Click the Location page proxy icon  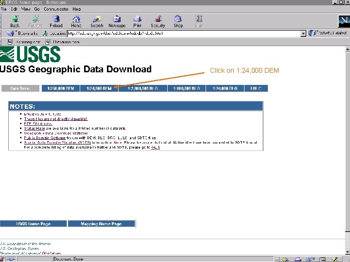tap(45, 33)
